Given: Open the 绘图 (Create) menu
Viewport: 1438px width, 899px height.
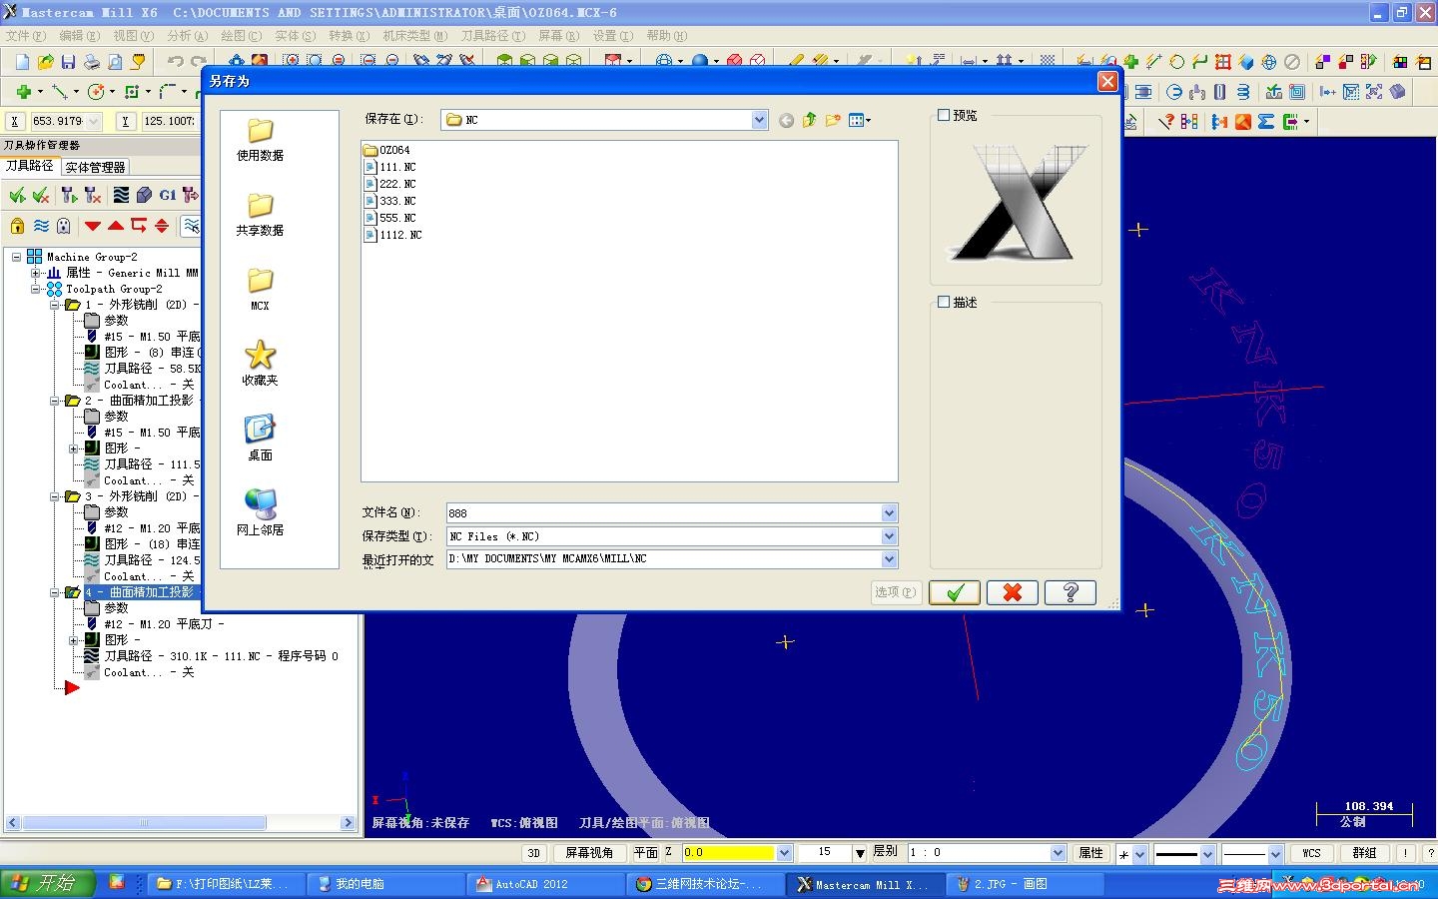Looking at the screenshot, I should click(x=242, y=35).
